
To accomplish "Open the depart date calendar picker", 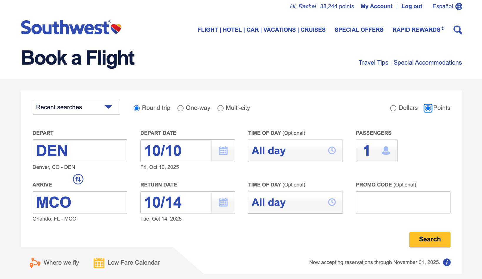I will click(223, 151).
